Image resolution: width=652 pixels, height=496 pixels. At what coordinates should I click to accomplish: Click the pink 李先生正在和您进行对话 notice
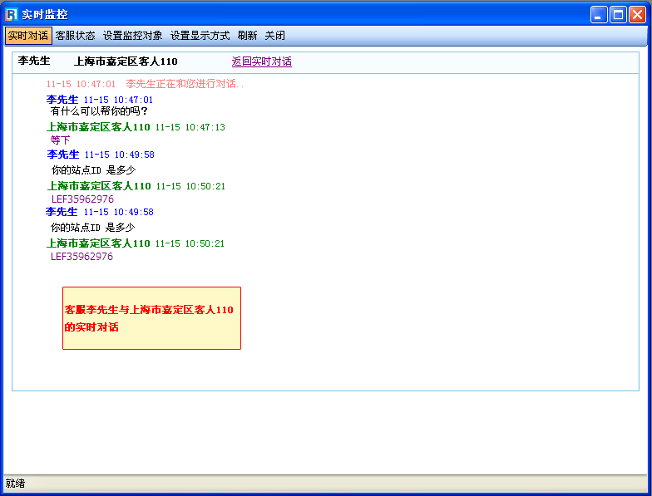pyautogui.click(x=185, y=84)
